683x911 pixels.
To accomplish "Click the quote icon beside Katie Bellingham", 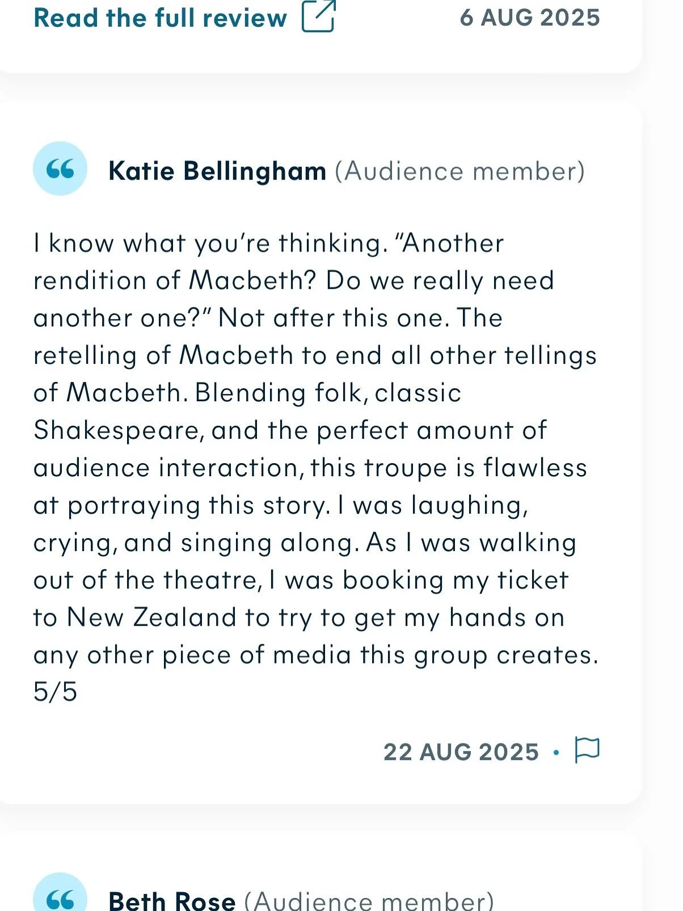I will [x=60, y=169].
